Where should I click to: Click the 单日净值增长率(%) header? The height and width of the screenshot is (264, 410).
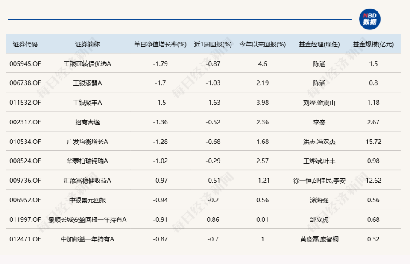point(160,44)
